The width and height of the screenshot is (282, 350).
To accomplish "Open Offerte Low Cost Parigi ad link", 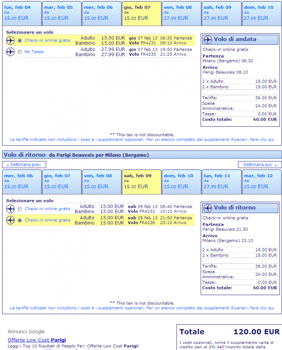I will [x=37, y=340].
